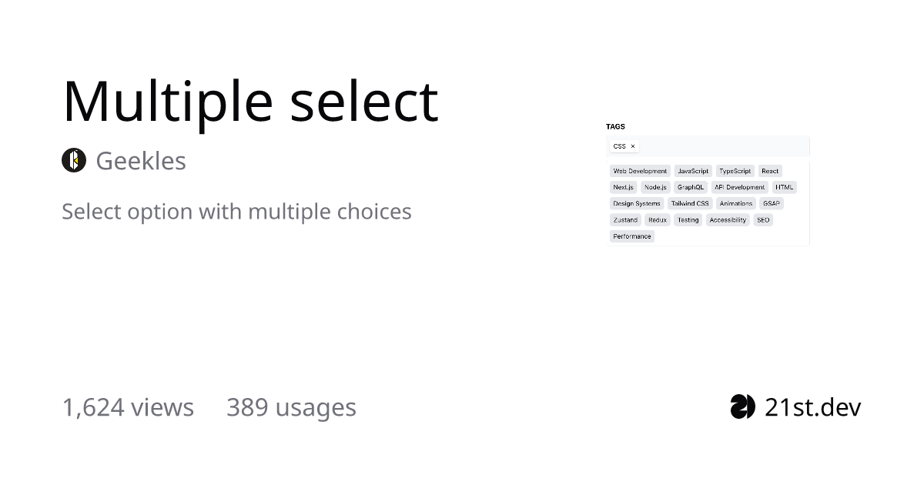Open the Geekles author link
Image resolution: width=924 pixels, height=485 pixels.
coord(141,161)
